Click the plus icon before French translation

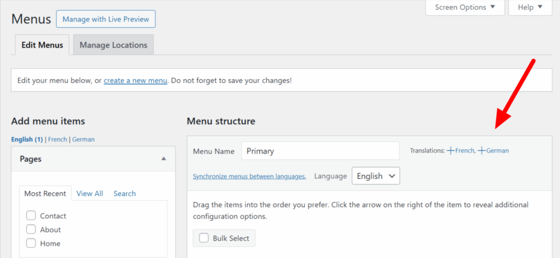[x=451, y=150]
